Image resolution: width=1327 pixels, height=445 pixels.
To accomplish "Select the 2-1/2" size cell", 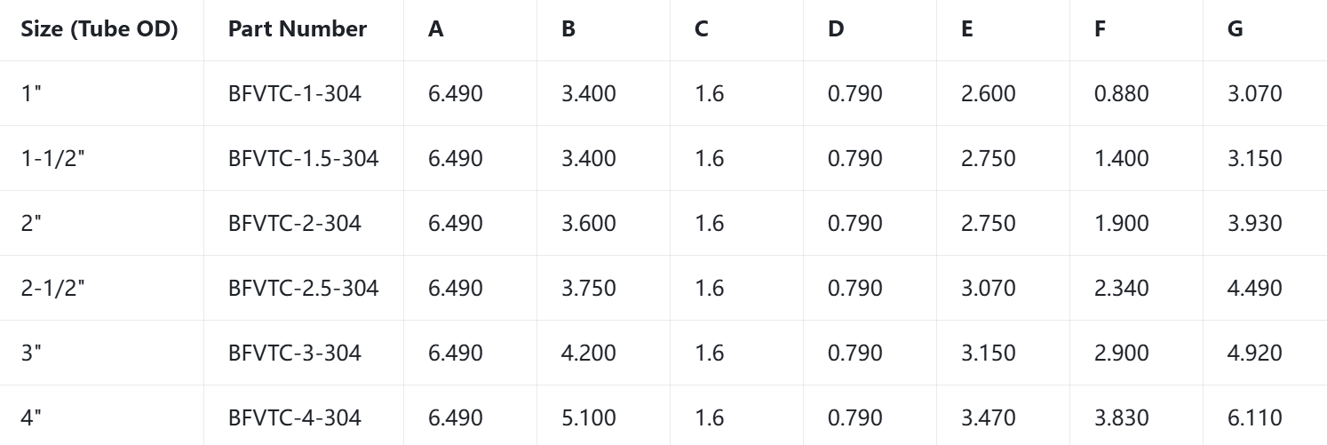I will point(53,288).
